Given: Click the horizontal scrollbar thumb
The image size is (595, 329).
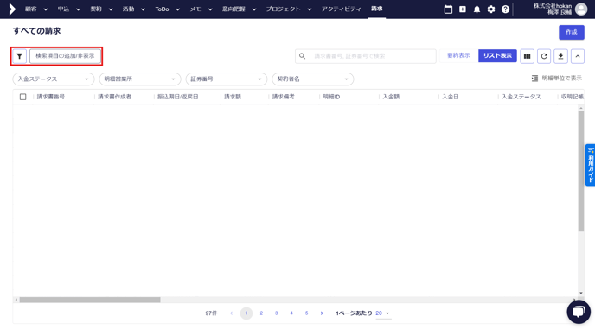Looking at the screenshot, I should 90,300.
